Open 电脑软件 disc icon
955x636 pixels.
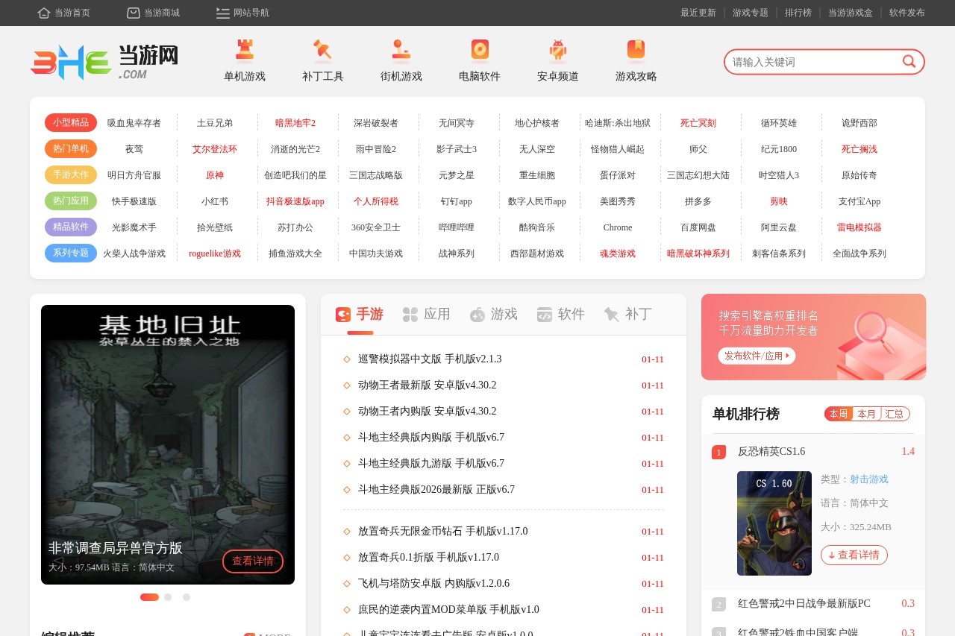(x=480, y=49)
